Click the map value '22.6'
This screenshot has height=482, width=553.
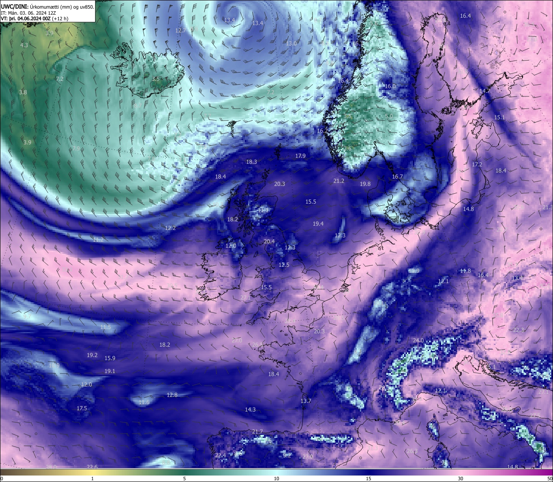tap(92, 466)
